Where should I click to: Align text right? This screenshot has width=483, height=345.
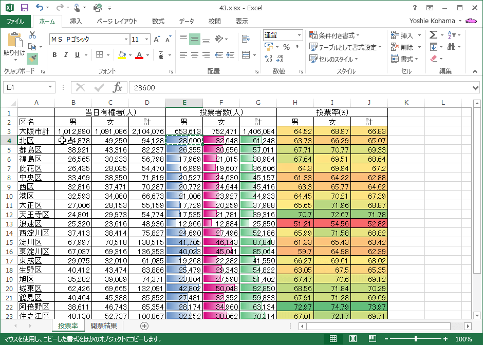tap(206, 55)
